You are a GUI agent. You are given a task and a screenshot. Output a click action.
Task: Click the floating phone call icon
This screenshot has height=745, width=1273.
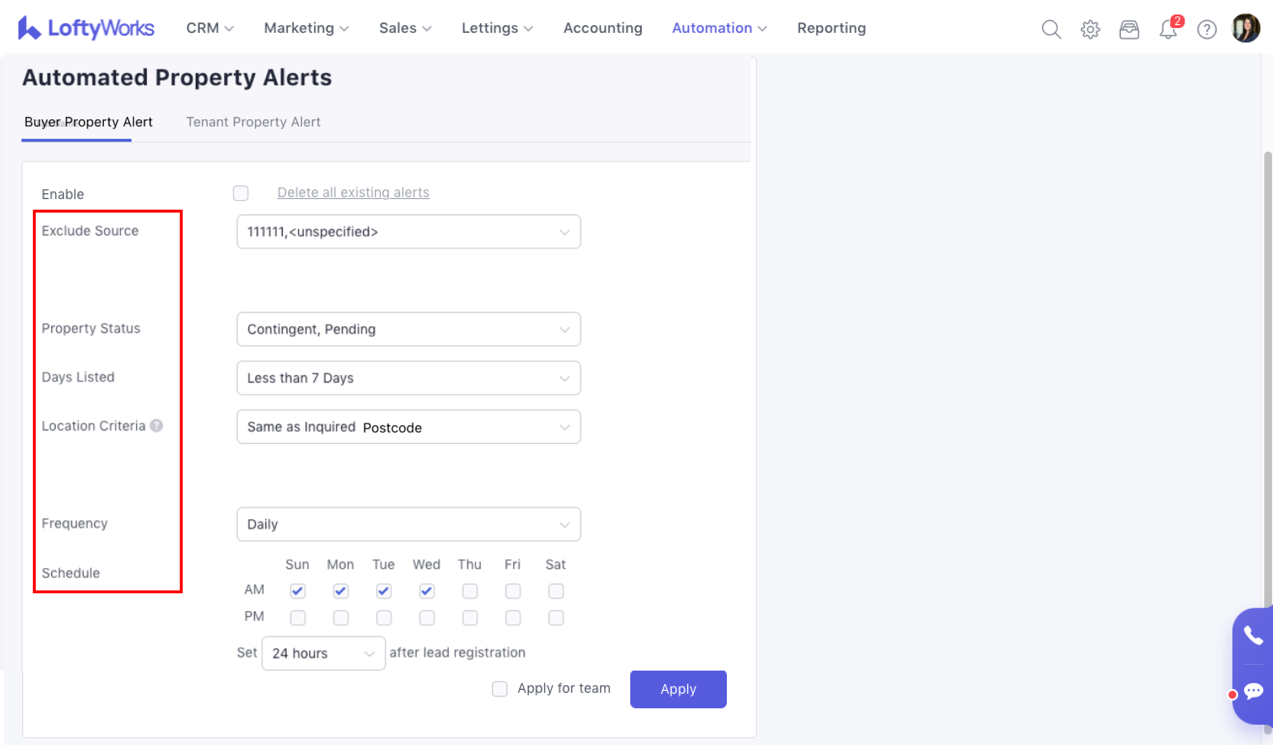coord(1253,635)
